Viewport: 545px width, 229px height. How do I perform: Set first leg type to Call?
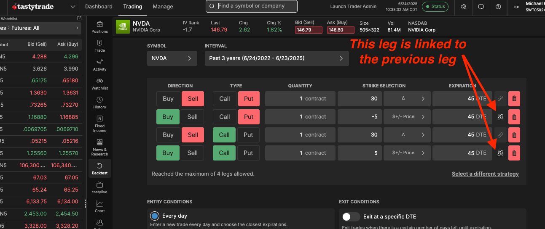click(x=224, y=99)
